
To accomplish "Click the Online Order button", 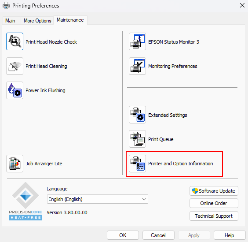I will point(214,203).
